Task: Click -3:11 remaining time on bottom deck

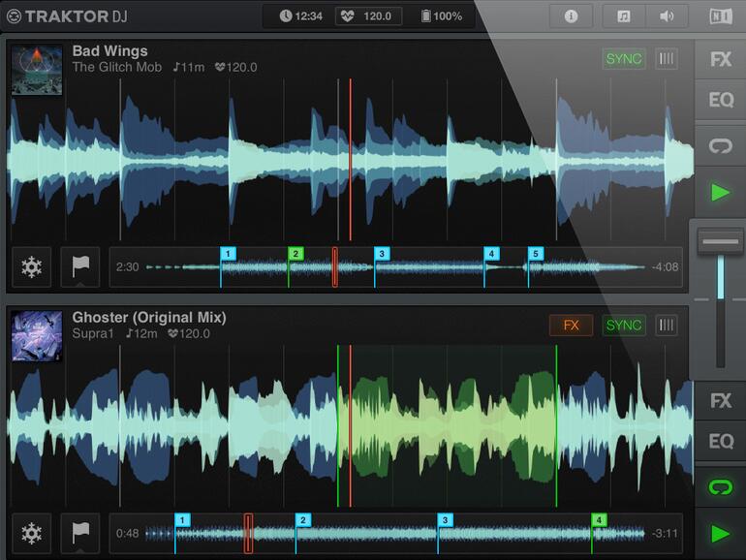Action: (666, 533)
